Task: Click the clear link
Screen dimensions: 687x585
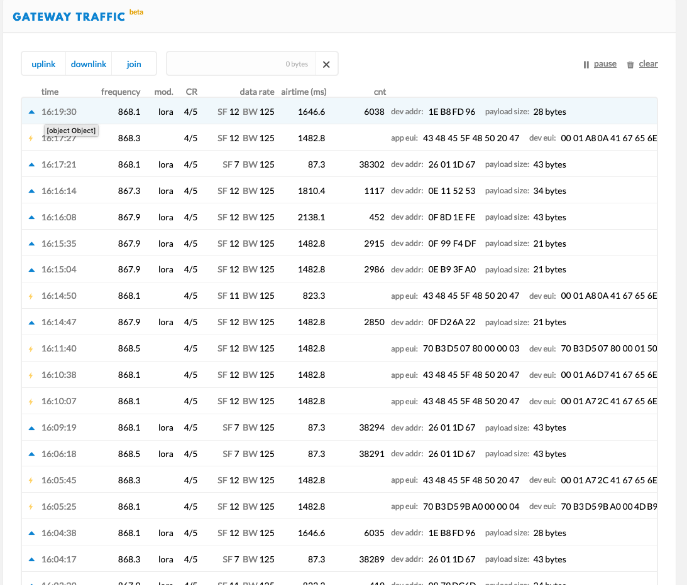Action: pyautogui.click(x=649, y=64)
